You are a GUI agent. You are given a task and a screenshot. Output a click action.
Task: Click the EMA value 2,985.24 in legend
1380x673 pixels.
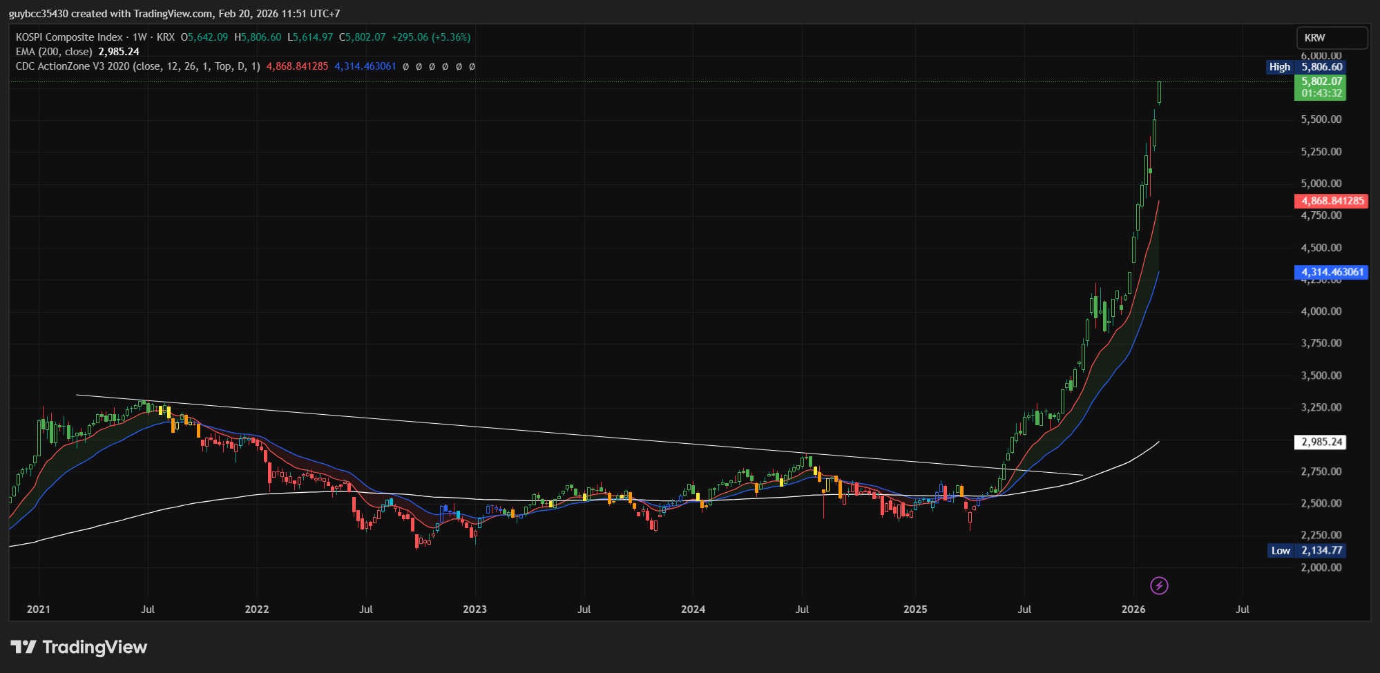119,52
